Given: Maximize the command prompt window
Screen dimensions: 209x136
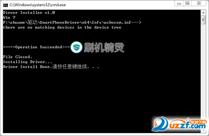Looking at the screenshot, I should [x=187, y=3].
